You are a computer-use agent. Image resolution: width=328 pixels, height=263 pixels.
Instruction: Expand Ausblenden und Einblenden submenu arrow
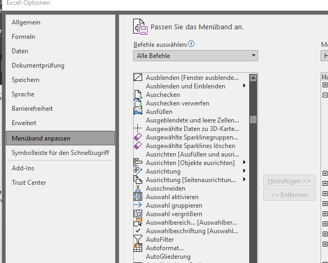tap(244, 86)
